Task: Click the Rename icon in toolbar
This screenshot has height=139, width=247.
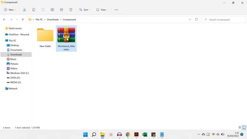Action: [x=52, y=10]
